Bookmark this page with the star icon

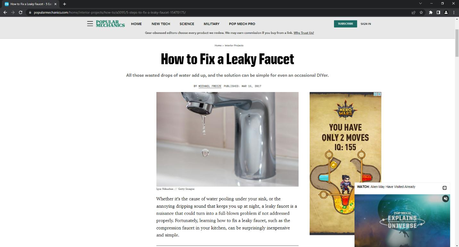point(421,12)
